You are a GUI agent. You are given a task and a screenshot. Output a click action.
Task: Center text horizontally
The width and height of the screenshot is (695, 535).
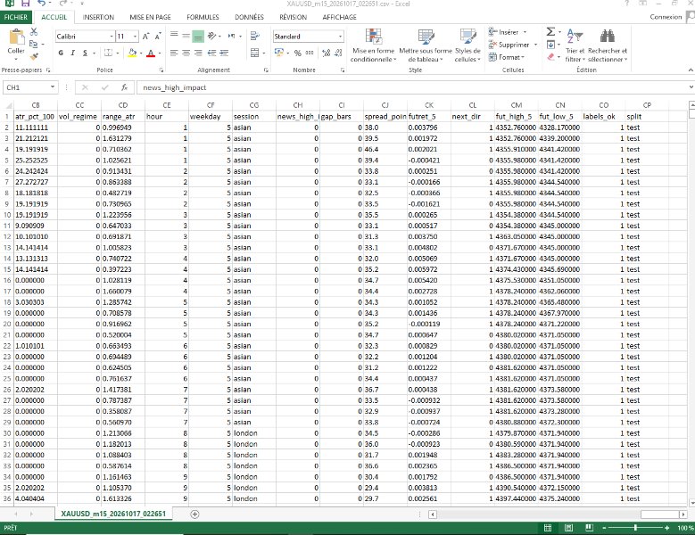pyautogui.click(x=186, y=53)
